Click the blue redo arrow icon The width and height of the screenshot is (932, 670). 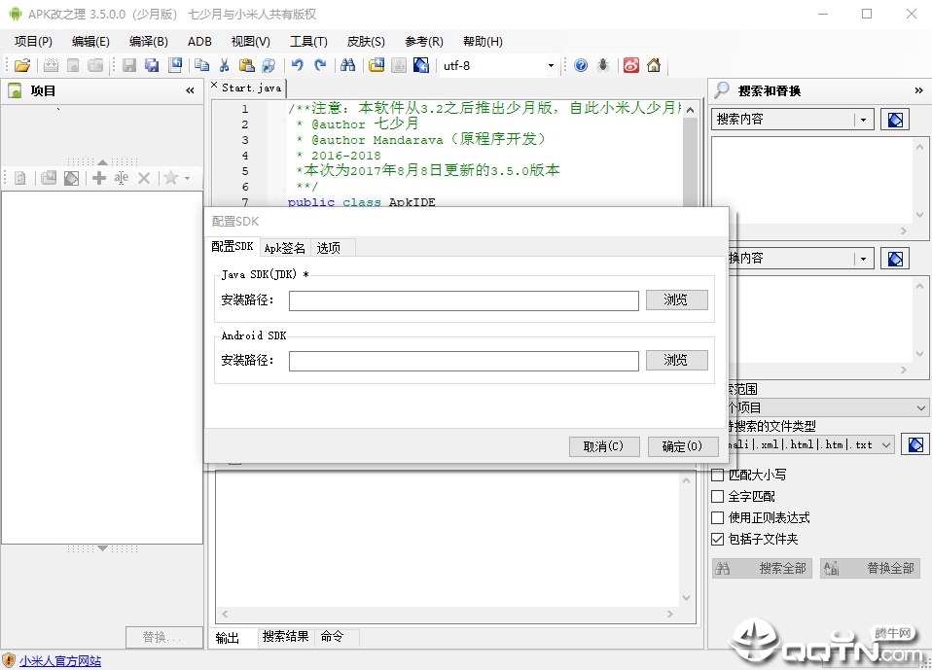(x=320, y=65)
